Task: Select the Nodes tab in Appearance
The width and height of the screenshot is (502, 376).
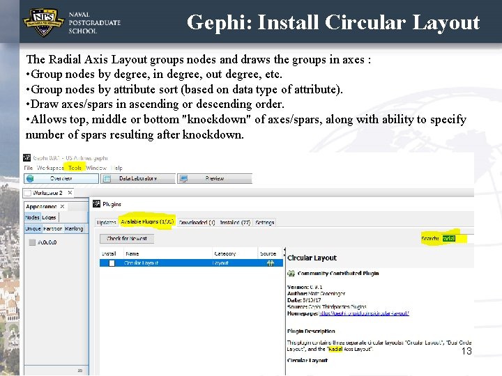Action: pos(32,217)
